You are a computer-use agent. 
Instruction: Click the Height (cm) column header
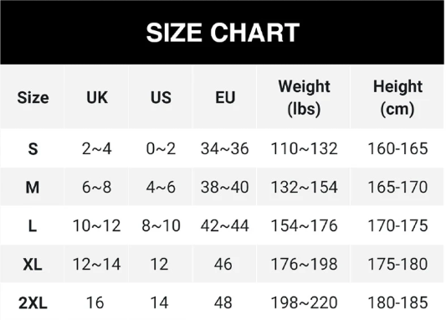pos(397,97)
